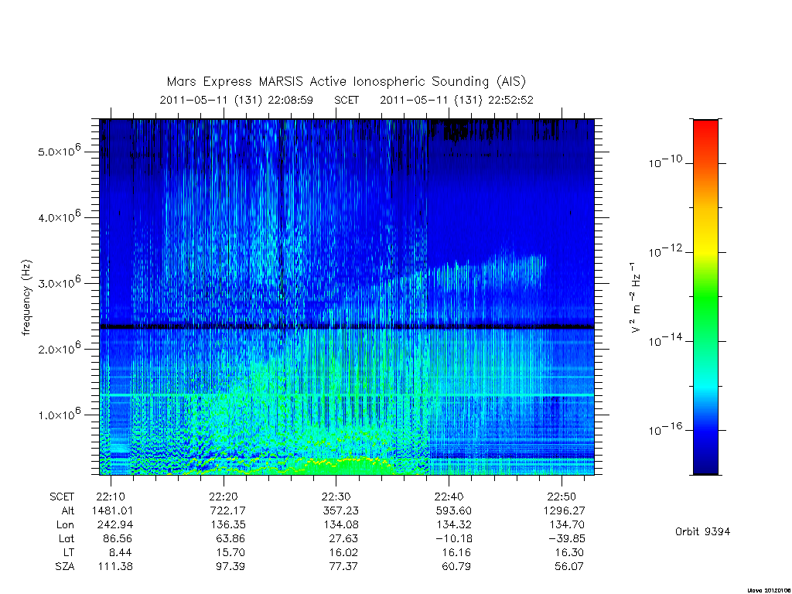Select altitude value '1481.01'
The height and width of the screenshot is (594, 792).
coord(113,510)
